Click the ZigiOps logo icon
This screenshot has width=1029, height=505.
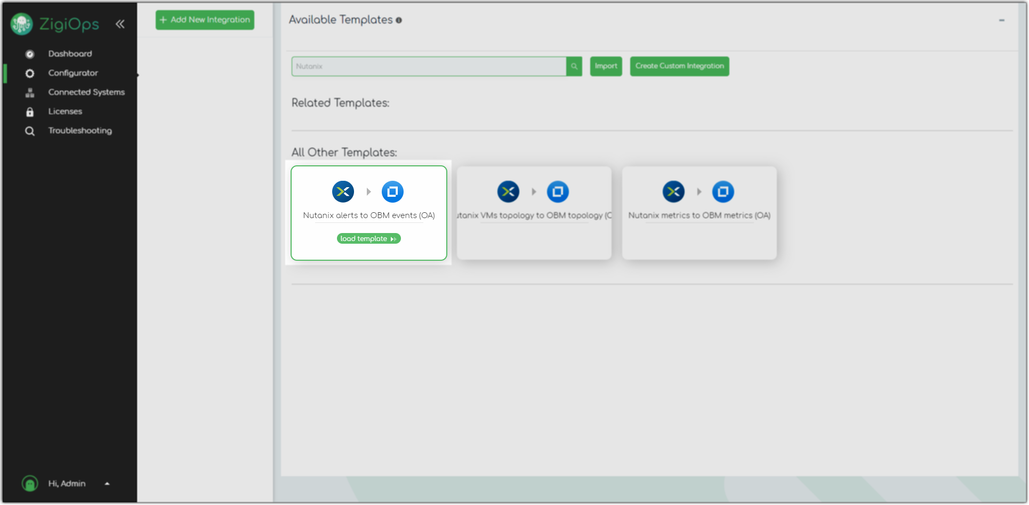[x=22, y=24]
